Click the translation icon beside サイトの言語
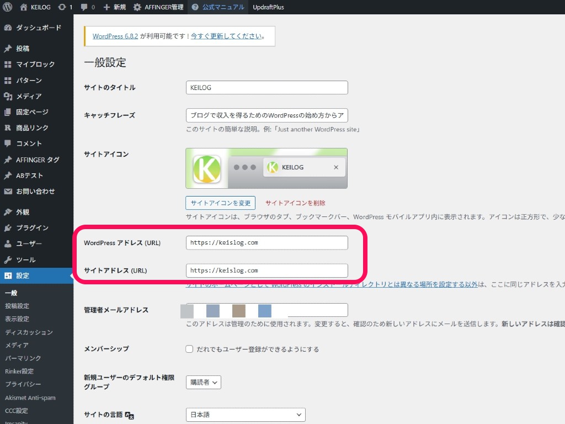The image size is (565, 424). [129, 415]
